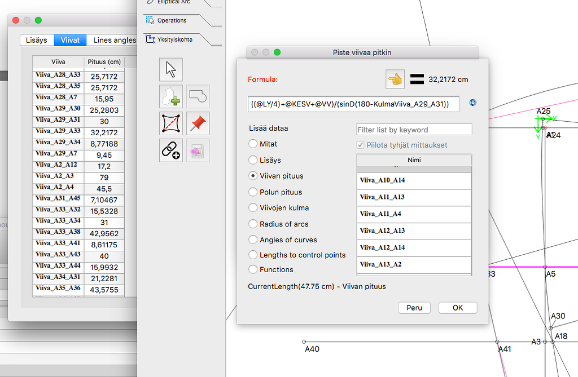Screen dimensions: 578x377
Task: Select the Radius of arcs radio button
Action: click(253, 224)
